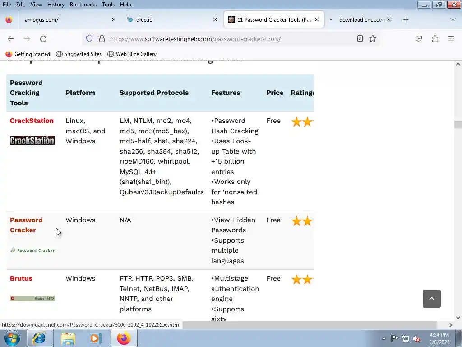Screen dimensions: 462x347
Task: Click star rating in the Brutus row
Action: tap(302, 279)
